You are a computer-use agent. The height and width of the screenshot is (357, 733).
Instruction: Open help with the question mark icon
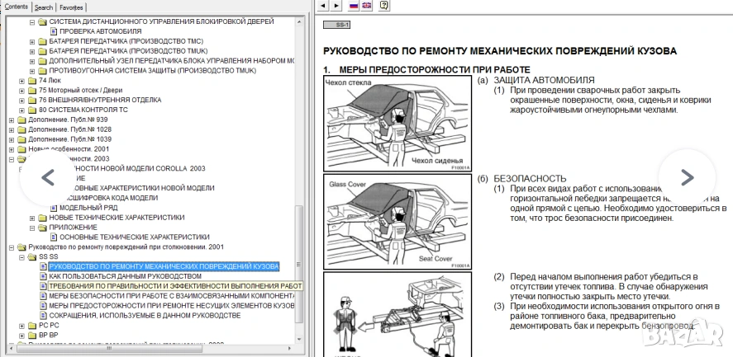pyautogui.click(x=384, y=6)
